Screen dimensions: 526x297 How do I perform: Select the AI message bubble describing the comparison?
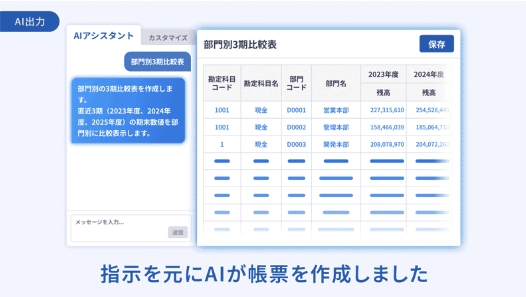[x=129, y=110]
